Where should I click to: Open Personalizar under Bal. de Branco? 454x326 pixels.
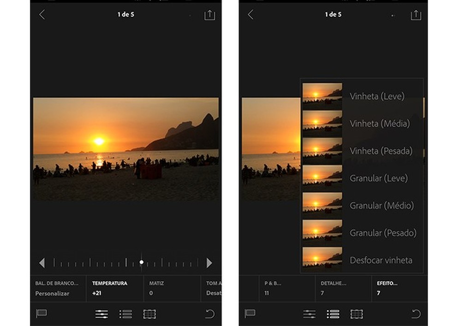(52, 293)
